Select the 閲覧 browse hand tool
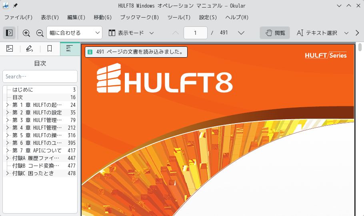Image resolution: width=364 pixels, height=216 pixels. click(x=275, y=33)
